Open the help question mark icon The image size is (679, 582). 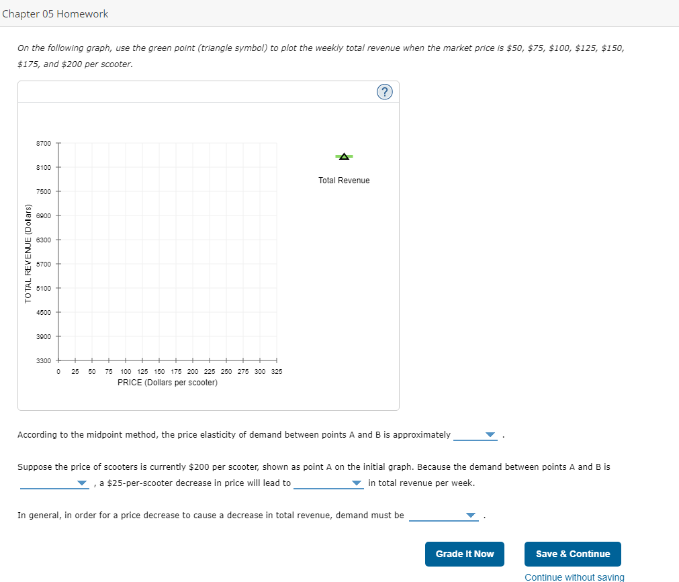[x=384, y=91]
